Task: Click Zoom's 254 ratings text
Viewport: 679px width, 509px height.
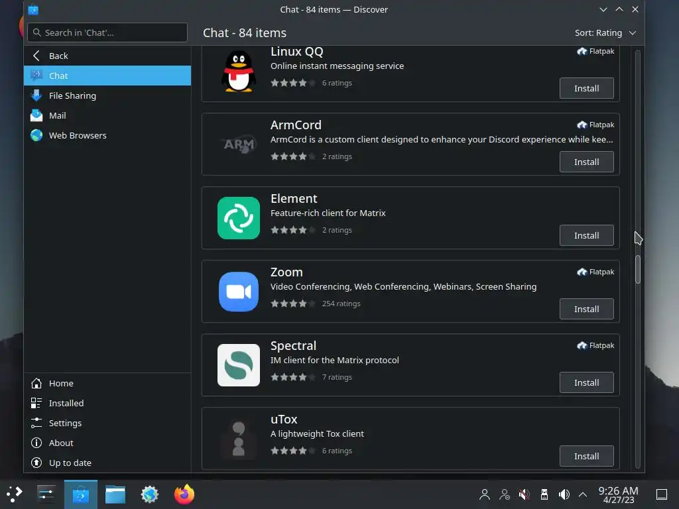Action: pos(341,304)
